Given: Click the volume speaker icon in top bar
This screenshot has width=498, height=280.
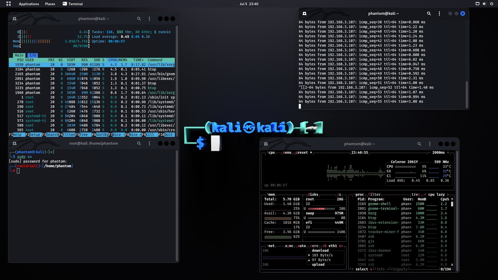Looking at the screenshot, I should [484, 4].
